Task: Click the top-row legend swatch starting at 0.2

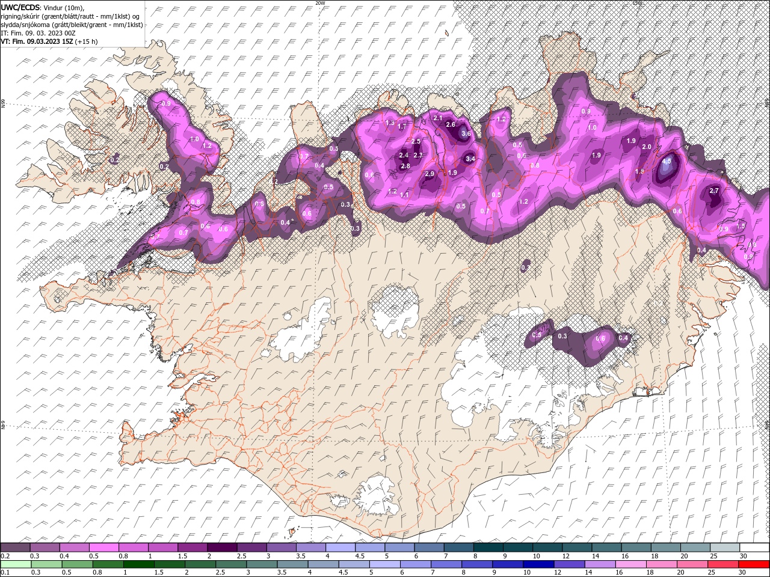Action: click(x=15, y=548)
